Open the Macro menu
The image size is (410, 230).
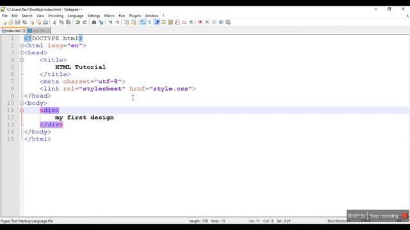coord(110,16)
